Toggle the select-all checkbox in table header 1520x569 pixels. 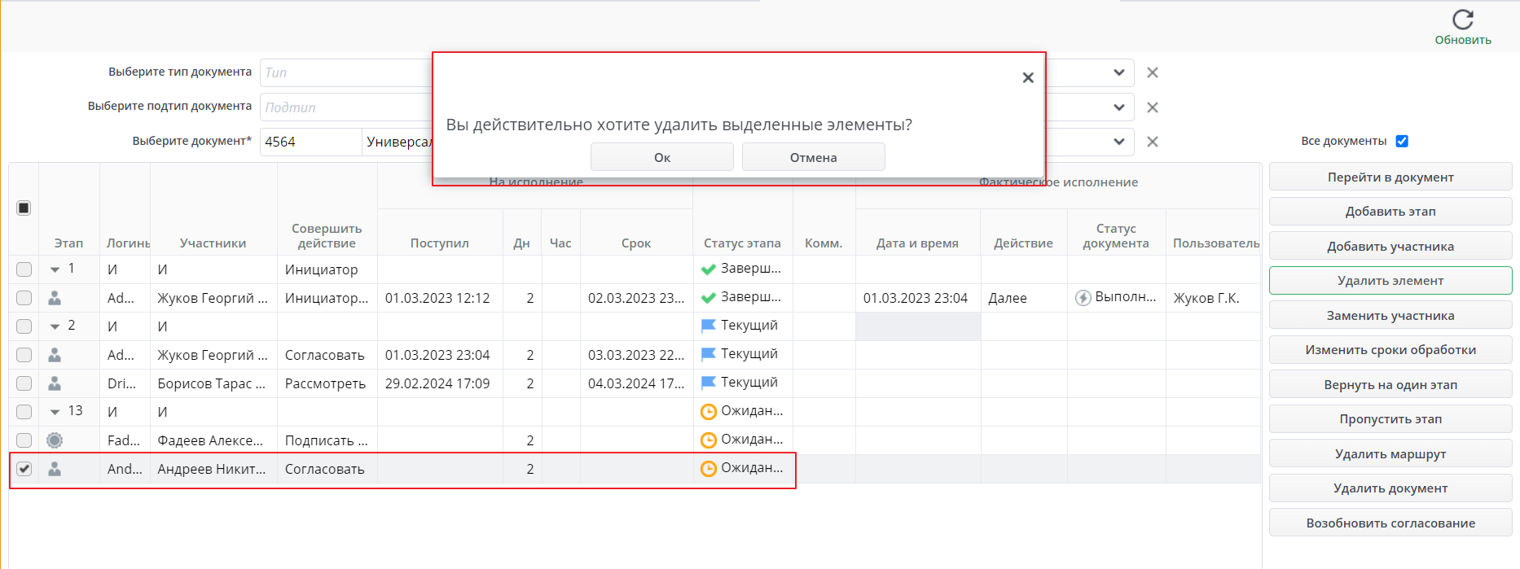[x=24, y=208]
